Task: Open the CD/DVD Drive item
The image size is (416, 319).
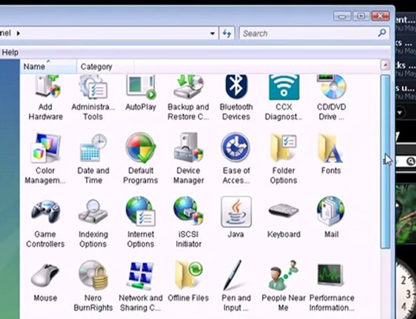Action: click(331, 97)
